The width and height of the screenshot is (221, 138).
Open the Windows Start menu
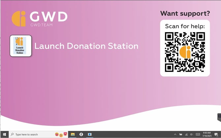(x=4, y=134)
